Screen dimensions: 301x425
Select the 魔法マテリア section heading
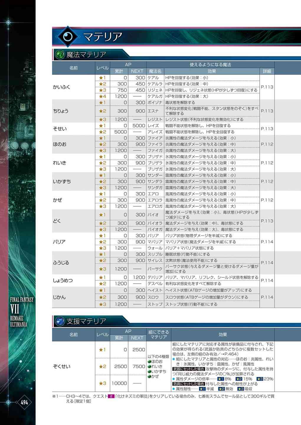(x=86, y=55)
